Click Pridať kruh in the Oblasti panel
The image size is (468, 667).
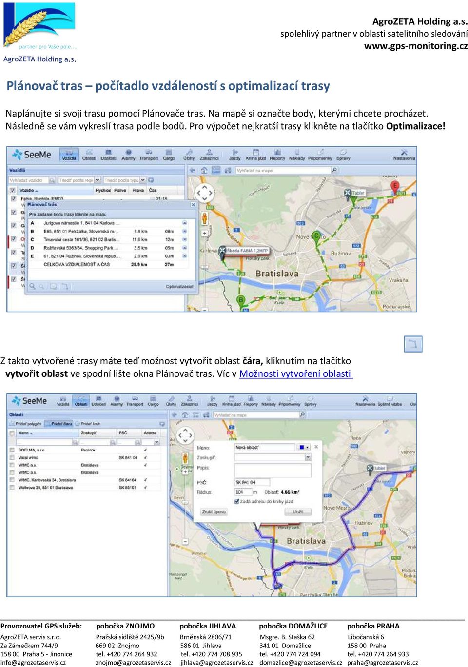pos(88,424)
